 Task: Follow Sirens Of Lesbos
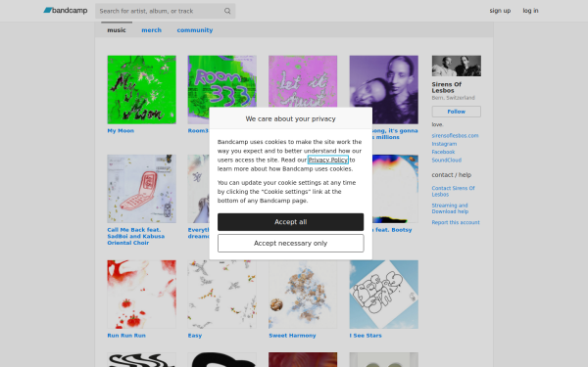pyautogui.click(x=456, y=112)
